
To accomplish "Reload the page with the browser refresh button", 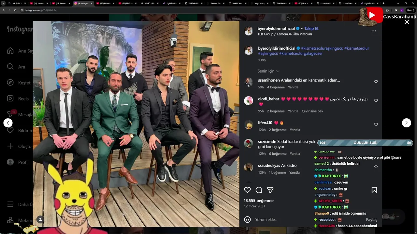I will coord(15,10).
